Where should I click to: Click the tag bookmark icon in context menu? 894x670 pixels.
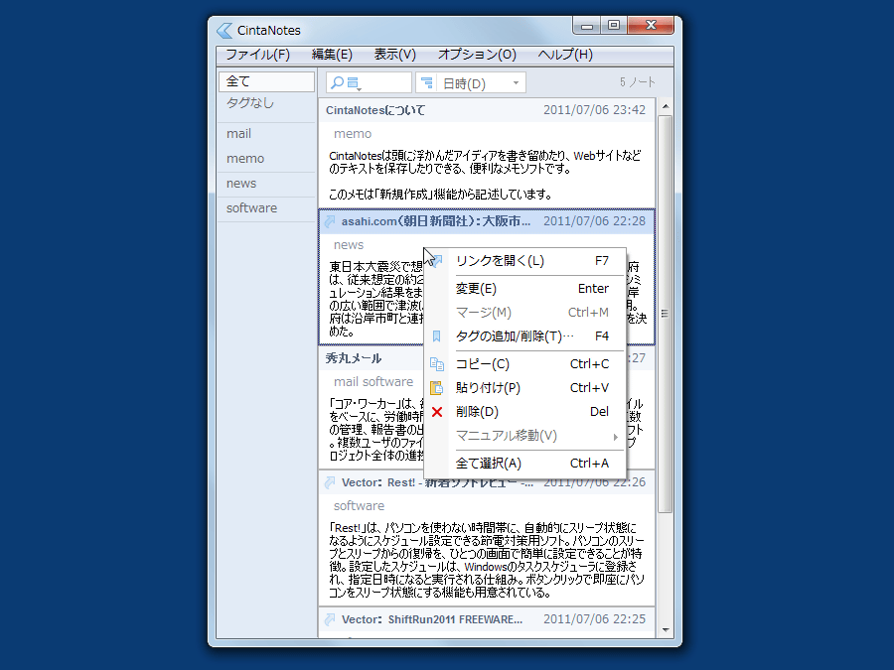[x=437, y=336]
